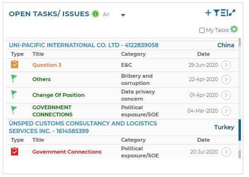Expand the widget with arrows icon
Image resolution: width=249 pixels, height=177 pixels.
click(x=232, y=12)
